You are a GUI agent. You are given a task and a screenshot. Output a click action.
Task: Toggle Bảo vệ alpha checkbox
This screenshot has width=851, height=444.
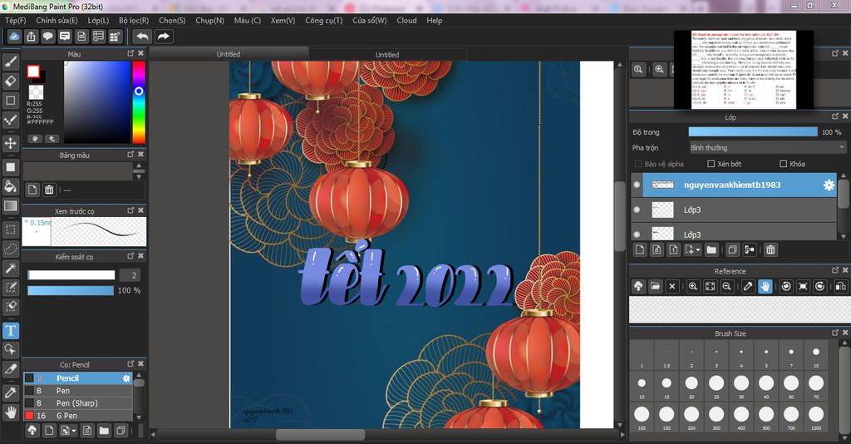click(637, 164)
